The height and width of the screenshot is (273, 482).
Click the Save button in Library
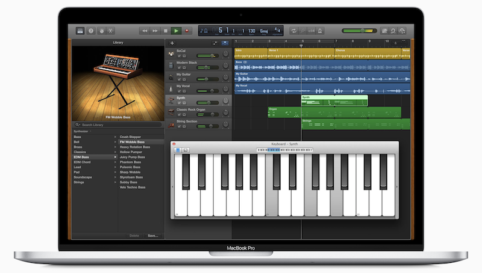click(x=152, y=236)
